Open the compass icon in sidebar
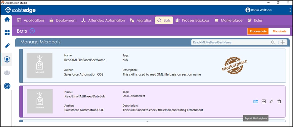The image size is (293, 127). coord(7,86)
